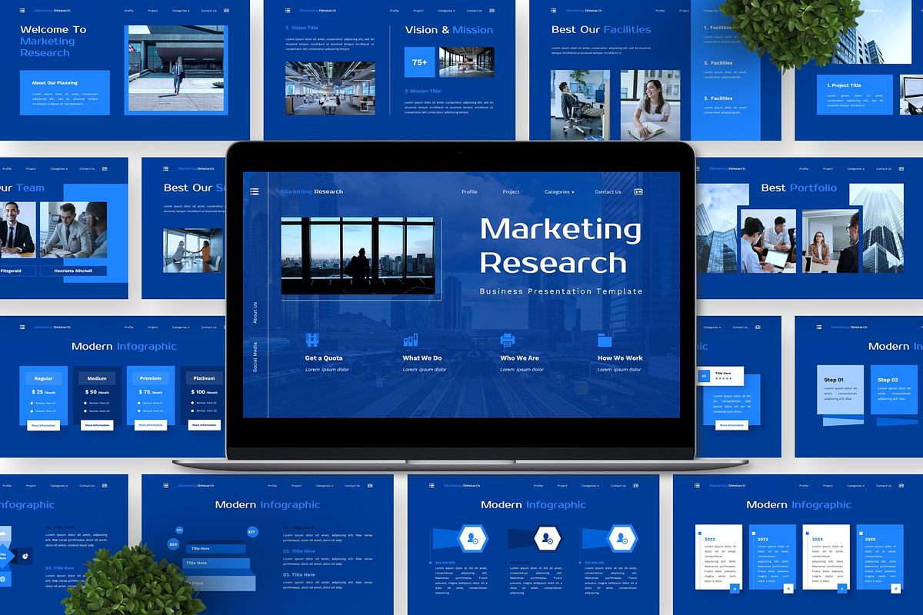Open Categories dropdown on the timeline slide

[x=857, y=485]
